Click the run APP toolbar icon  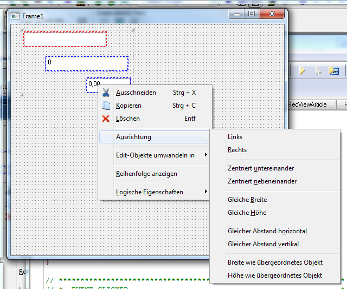tap(335, 71)
